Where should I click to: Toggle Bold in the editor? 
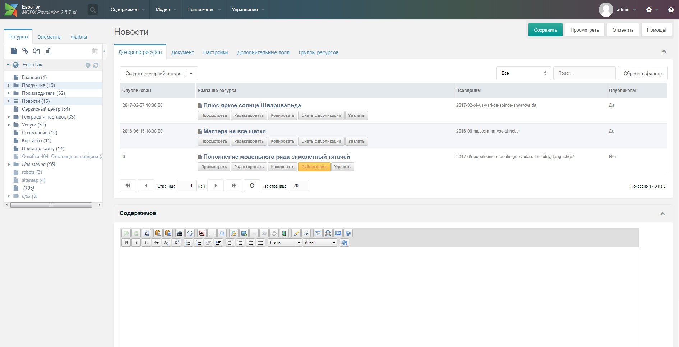click(x=126, y=242)
